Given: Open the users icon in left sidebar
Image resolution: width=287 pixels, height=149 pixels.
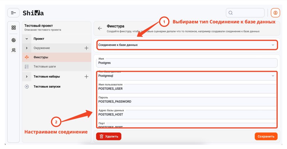Looking at the screenshot, I should [13, 50].
